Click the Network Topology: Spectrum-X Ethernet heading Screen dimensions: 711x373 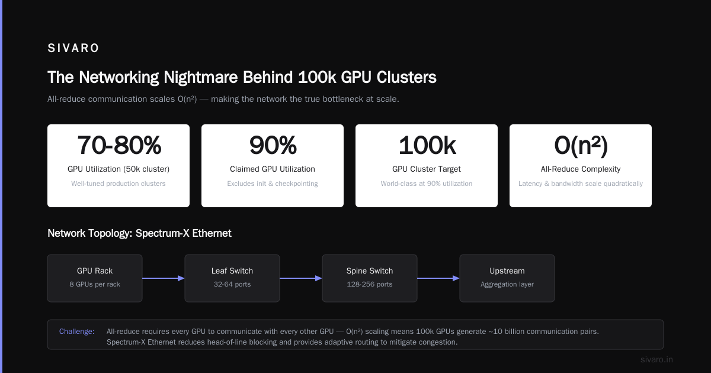[x=139, y=233]
